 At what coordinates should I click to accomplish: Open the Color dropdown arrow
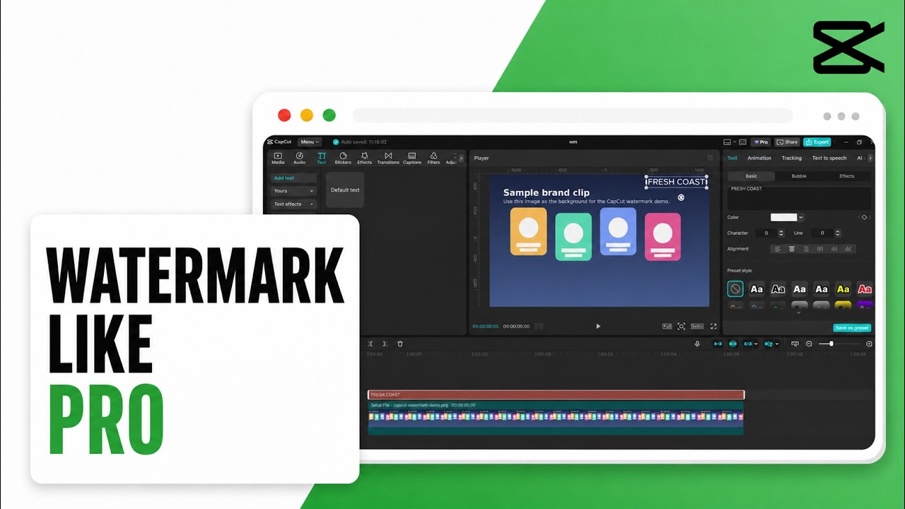pos(801,217)
